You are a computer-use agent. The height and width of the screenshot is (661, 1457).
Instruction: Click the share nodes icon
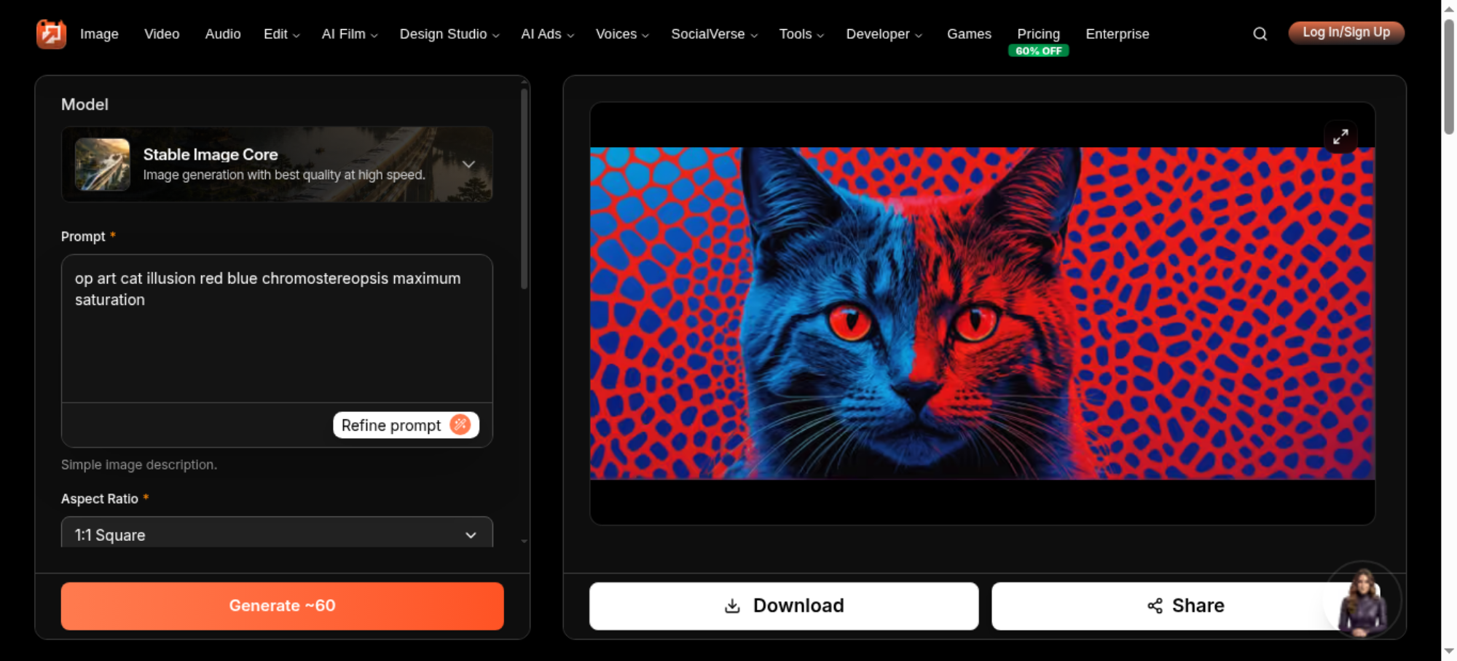tap(1155, 606)
